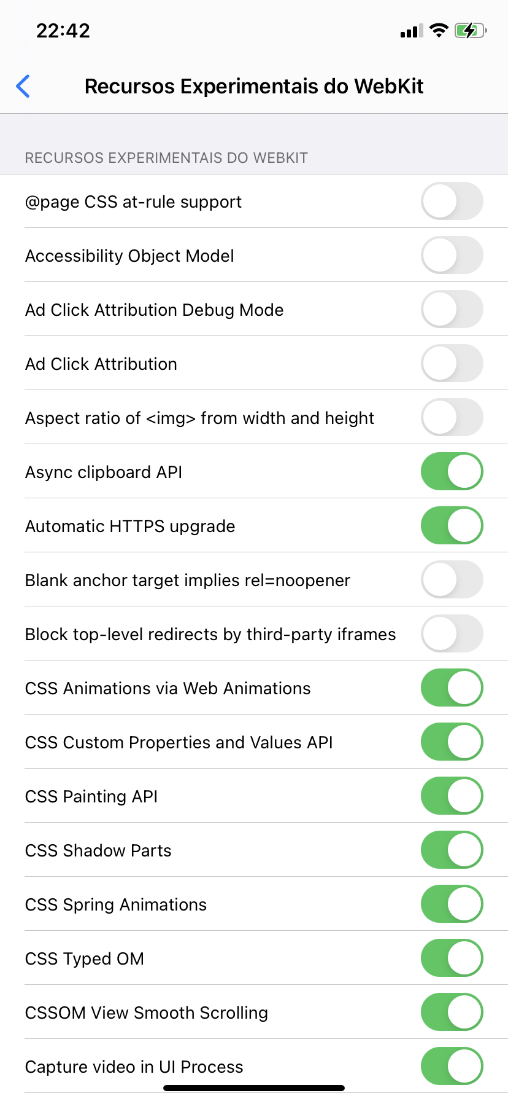Enable Ad Click Attribution Debug Mode

(452, 309)
